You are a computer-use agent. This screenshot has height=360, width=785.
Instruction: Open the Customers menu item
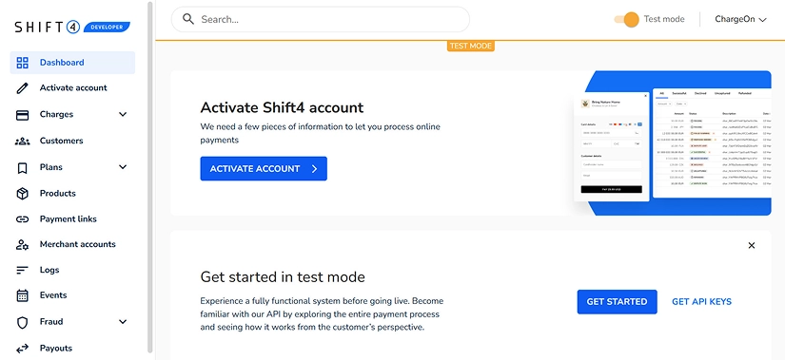click(72, 141)
